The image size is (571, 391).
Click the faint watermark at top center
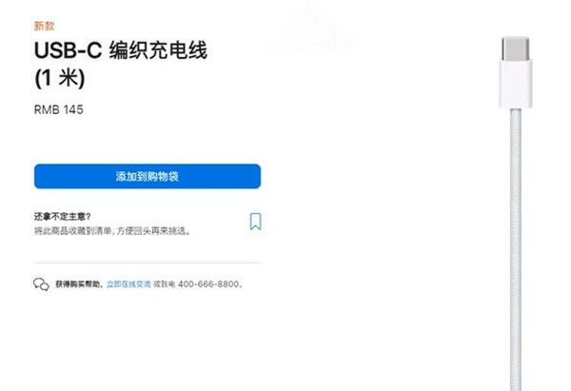pyautogui.click(x=313, y=29)
